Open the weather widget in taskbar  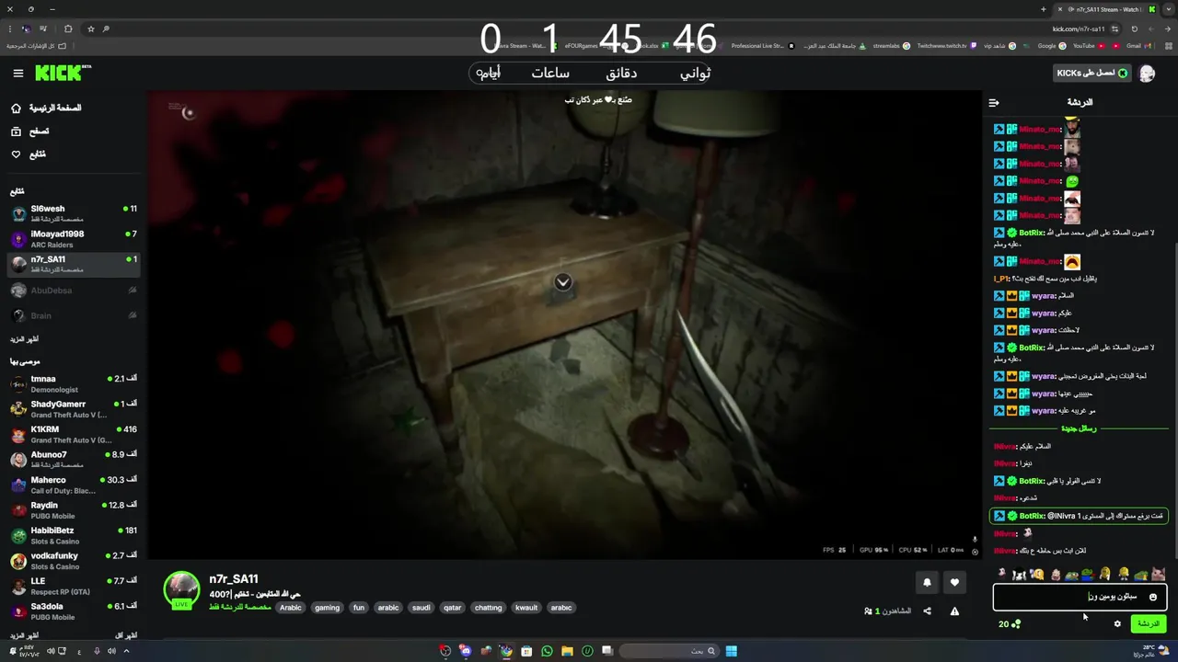1150,651
